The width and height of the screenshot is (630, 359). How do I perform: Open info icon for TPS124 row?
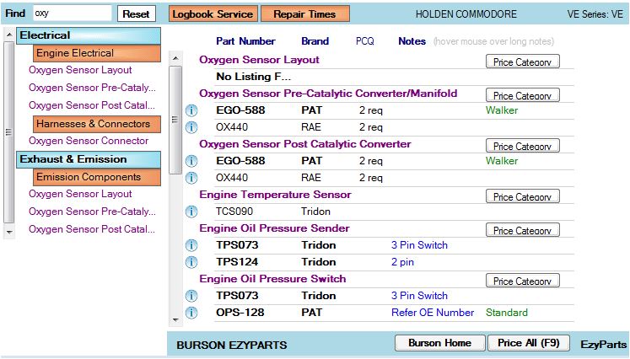tap(191, 262)
